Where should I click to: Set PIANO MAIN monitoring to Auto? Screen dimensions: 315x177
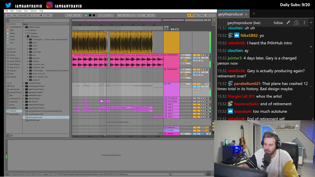point(186,60)
